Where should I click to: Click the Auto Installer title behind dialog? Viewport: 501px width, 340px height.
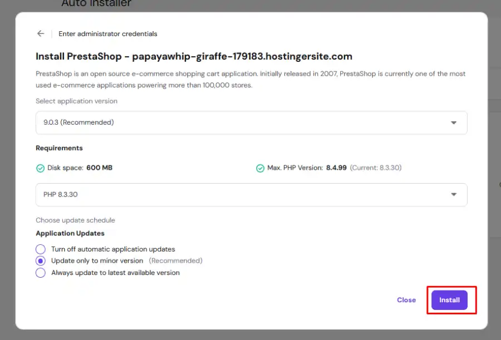96,3
